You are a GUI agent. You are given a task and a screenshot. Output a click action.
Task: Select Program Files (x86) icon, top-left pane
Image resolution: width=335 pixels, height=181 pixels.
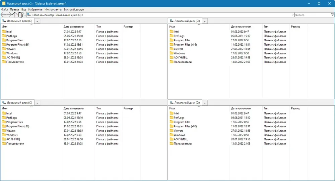4,45
